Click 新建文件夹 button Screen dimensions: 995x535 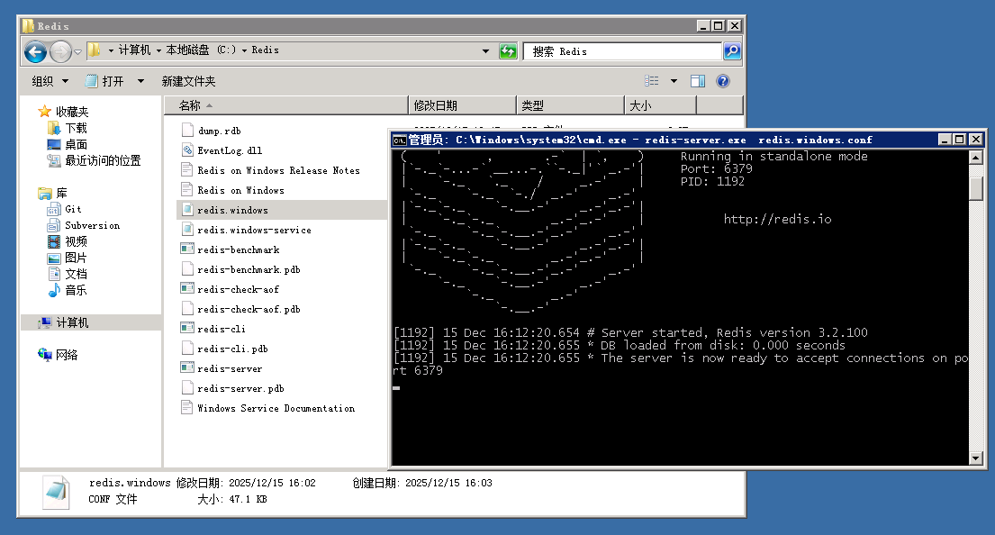pos(188,81)
